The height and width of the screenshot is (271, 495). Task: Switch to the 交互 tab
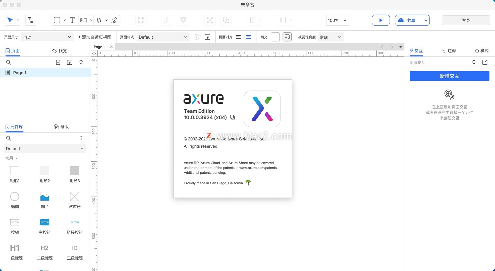(416, 51)
